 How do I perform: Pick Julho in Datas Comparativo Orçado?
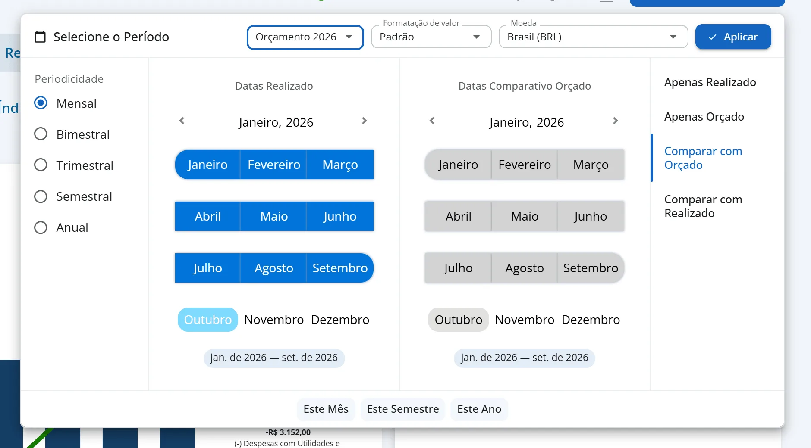[x=458, y=268]
